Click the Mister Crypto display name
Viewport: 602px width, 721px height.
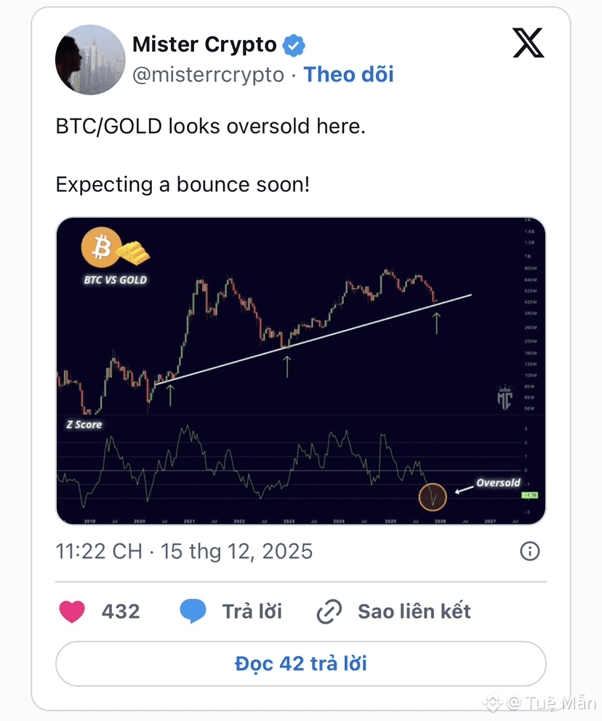point(204,44)
